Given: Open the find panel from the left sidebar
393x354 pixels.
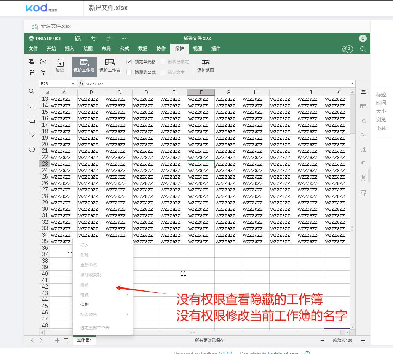Looking at the screenshot, I should [32, 91].
